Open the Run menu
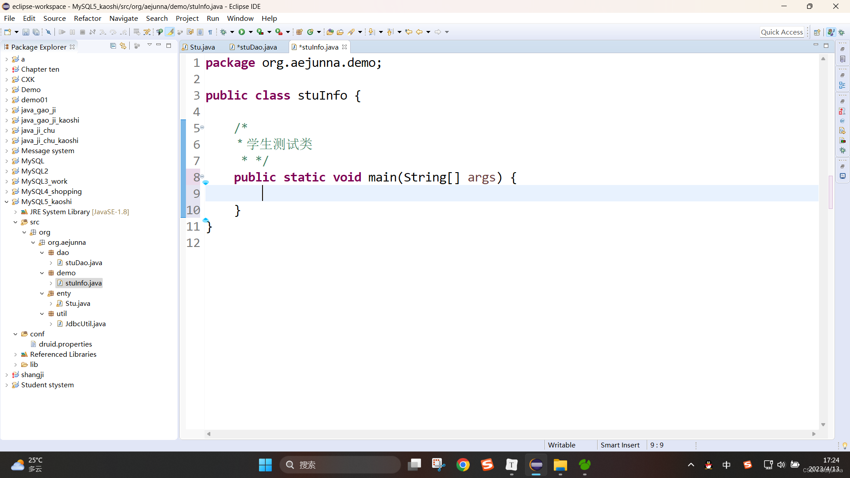Image resolution: width=850 pixels, height=478 pixels. click(x=212, y=18)
